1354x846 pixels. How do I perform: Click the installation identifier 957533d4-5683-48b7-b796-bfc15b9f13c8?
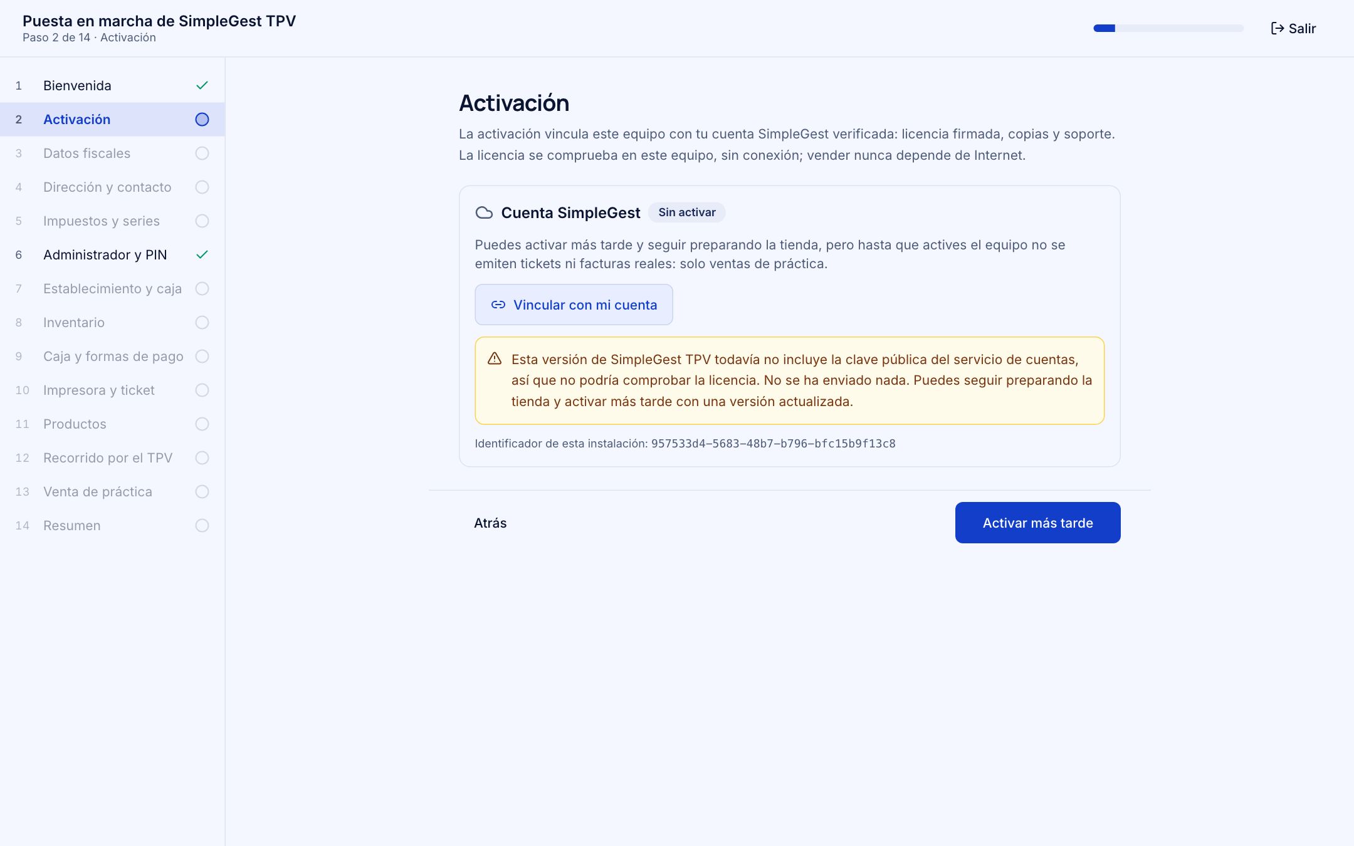pos(773,444)
